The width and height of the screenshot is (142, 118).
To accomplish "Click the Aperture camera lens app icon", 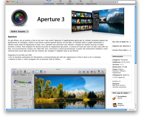I will coord(19,18).
